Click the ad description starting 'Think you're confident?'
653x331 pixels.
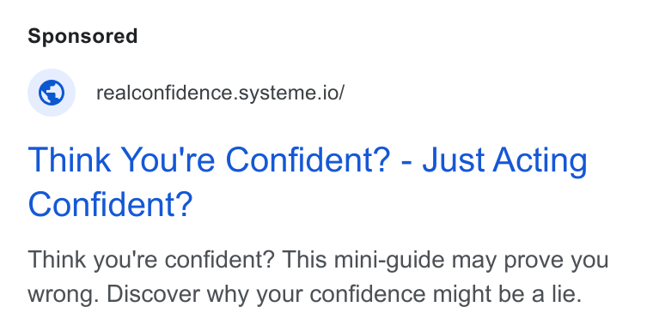click(318, 277)
